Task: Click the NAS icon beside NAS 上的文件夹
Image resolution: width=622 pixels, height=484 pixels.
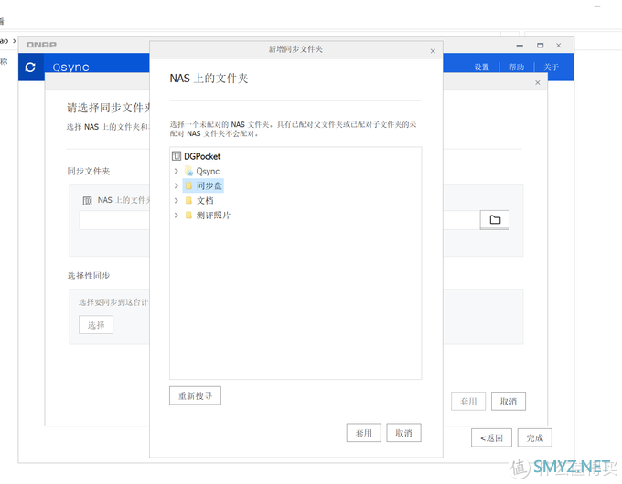Action: pos(87,201)
